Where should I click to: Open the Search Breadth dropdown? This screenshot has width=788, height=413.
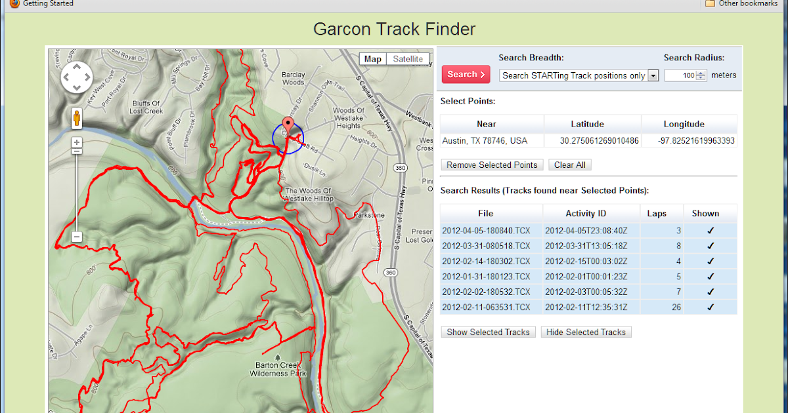[653, 75]
